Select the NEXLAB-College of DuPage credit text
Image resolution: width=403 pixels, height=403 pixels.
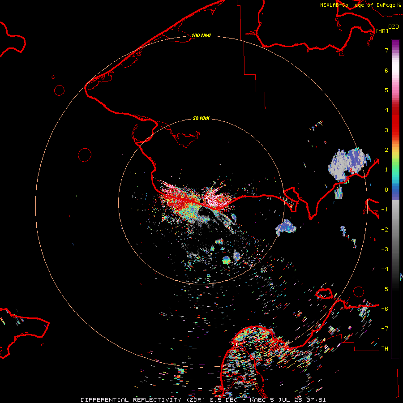(x=360, y=5)
